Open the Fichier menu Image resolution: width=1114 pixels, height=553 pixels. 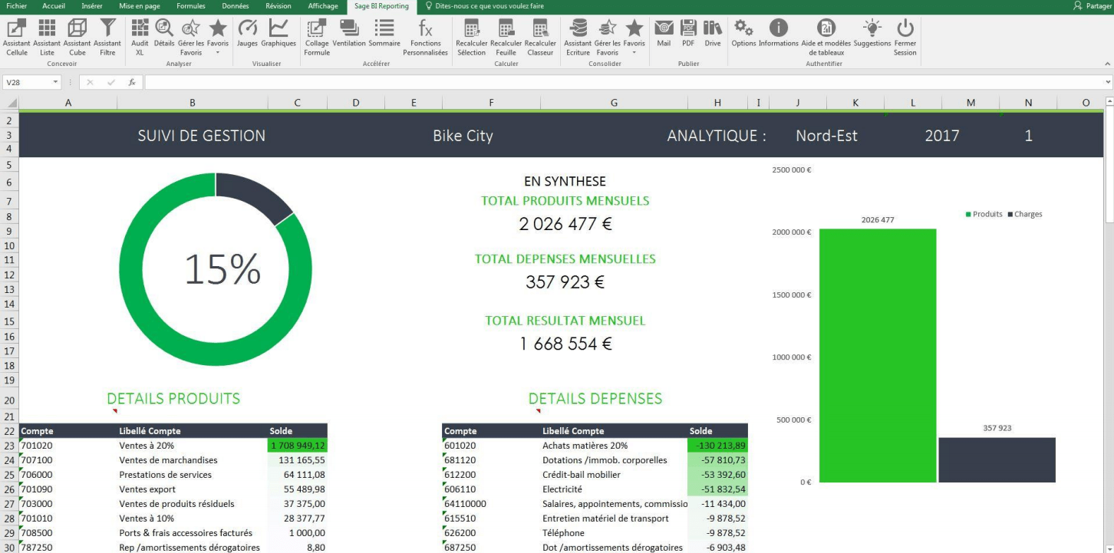pos(16,6)
